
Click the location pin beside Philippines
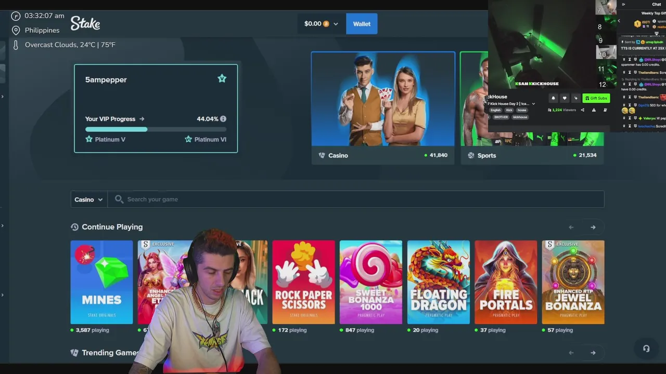point(16,30)
